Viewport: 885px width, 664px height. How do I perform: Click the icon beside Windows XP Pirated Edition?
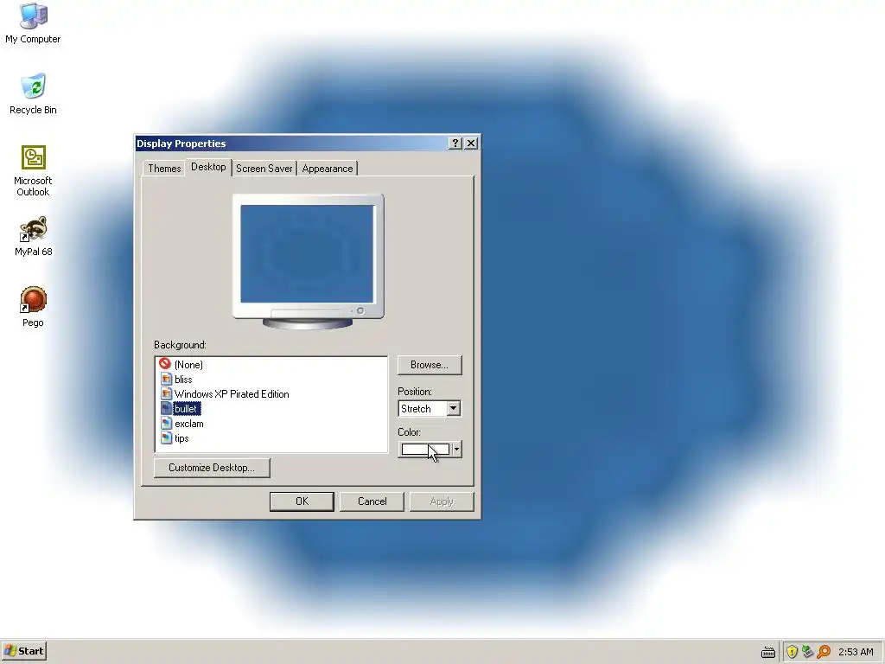coord(166,393)
